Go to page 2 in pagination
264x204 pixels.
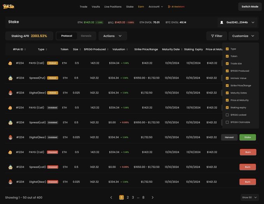[x=128, y=197]
